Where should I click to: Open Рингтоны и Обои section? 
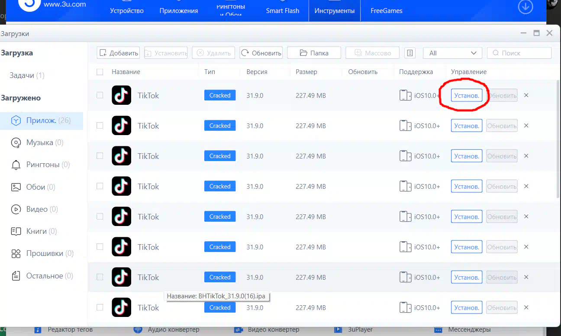click(x=231, y=10)
